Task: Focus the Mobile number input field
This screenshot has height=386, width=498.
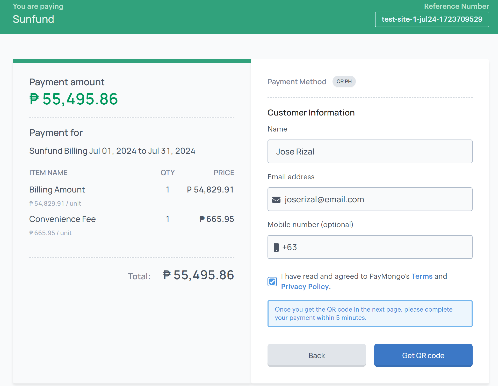Action: (370, 247)
